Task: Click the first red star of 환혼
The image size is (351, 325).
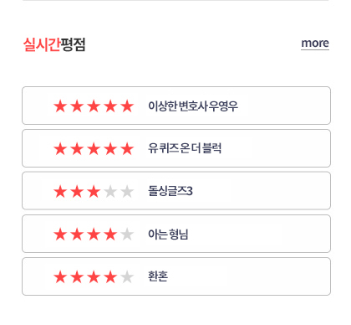Action: (x=60, y=277)
